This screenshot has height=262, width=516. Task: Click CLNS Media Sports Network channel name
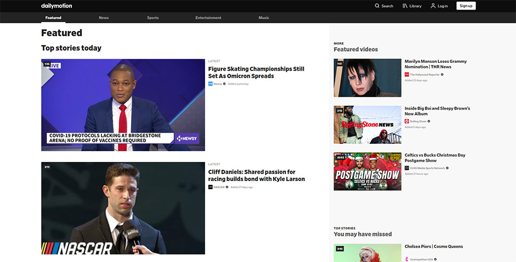click(x=427, y=168)
